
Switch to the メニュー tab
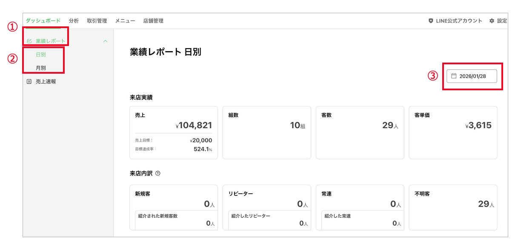[x=125, y=20]
